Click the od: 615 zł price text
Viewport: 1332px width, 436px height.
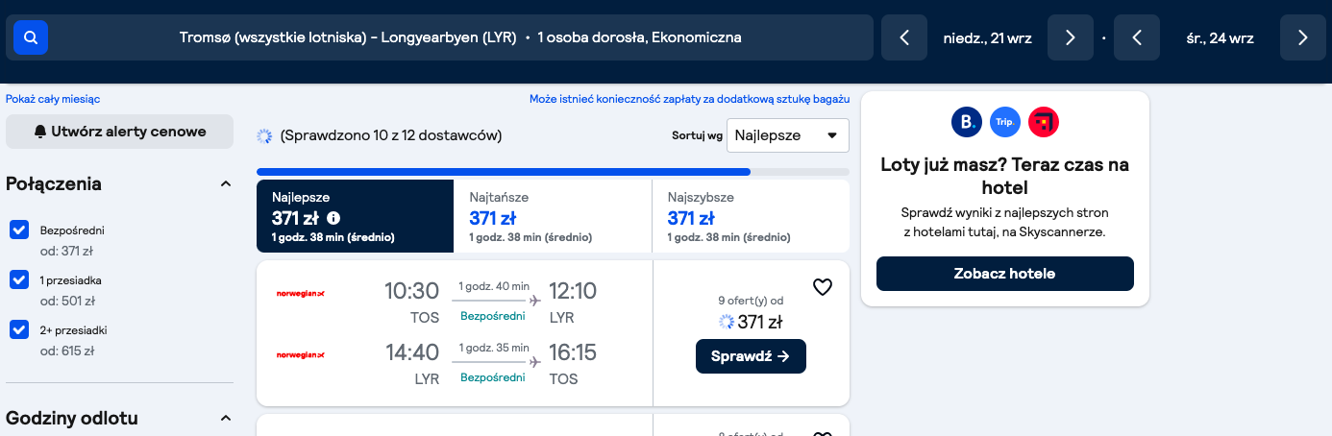(x=67, y=351)
